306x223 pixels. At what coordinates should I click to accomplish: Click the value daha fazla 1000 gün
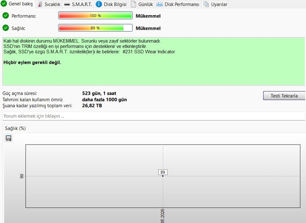click(104, 100)
